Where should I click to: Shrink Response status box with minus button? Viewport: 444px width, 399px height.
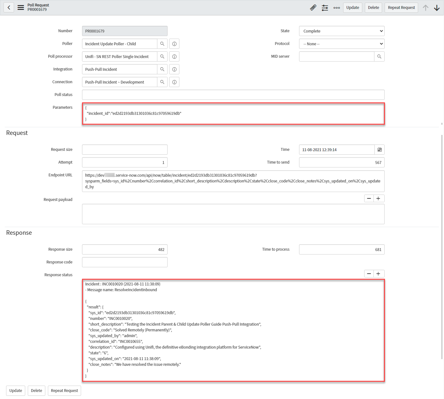(x=369, y=274)
